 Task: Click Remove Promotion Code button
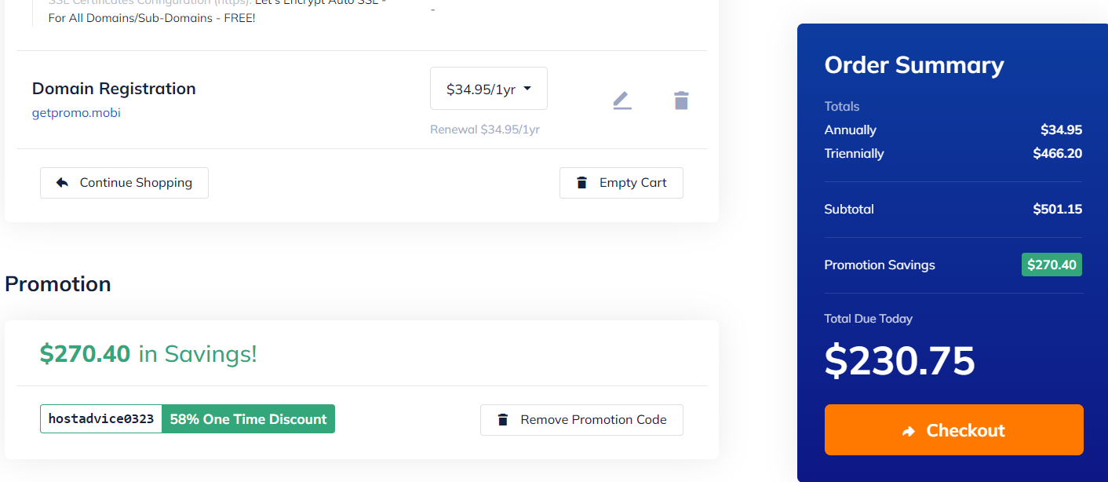tap(581, 420)
